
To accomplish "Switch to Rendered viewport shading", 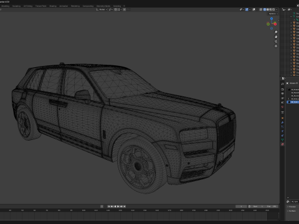I will coord(273,9).
